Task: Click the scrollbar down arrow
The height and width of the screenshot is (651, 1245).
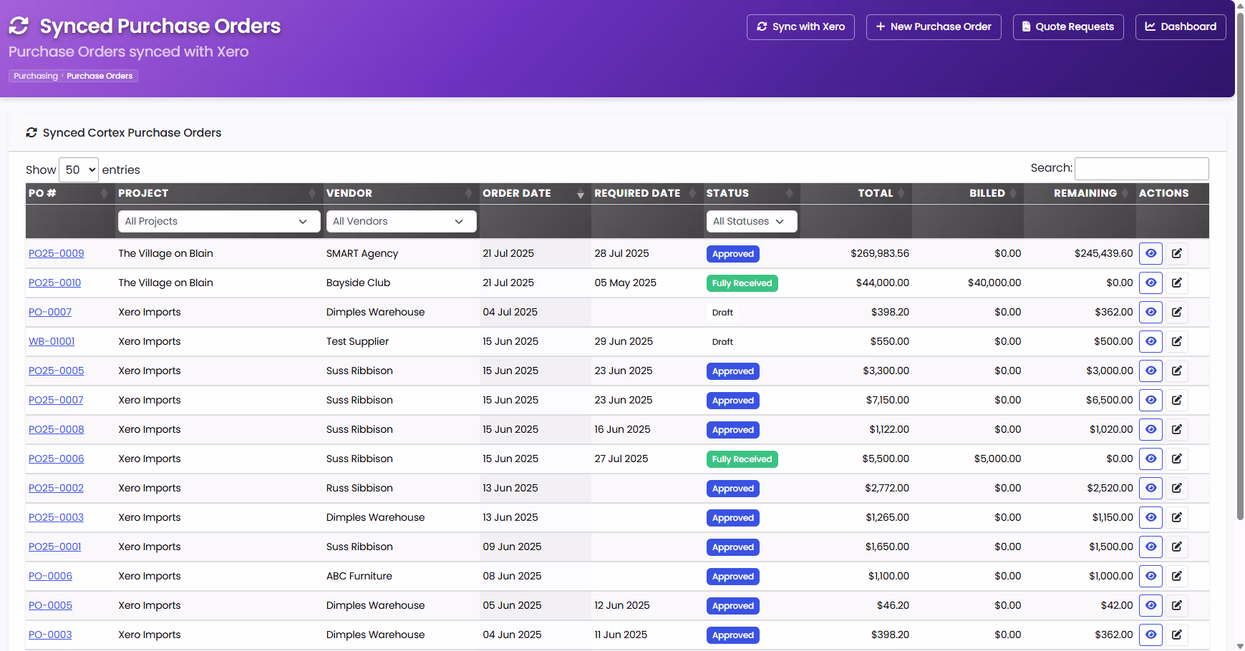Action: (x=1240, y=646)
